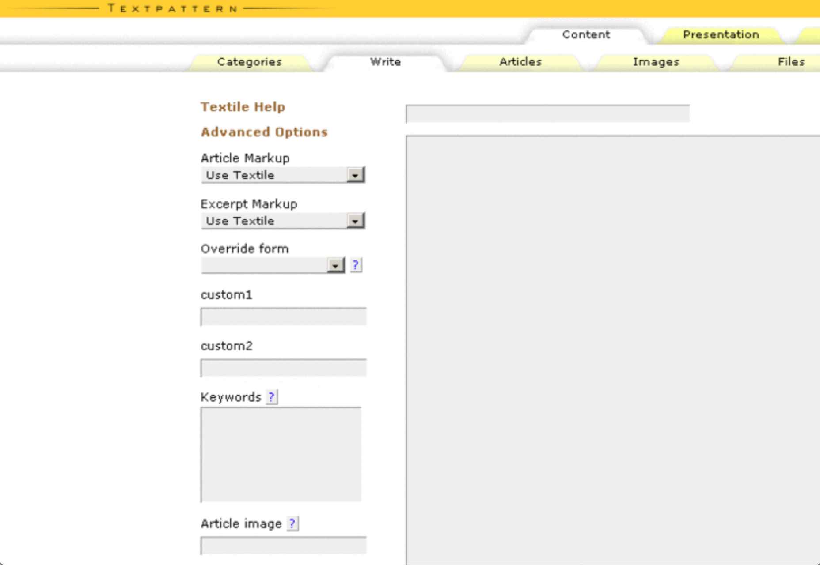The width and height of the screenshot is (820, 565).
Task: Open the Article image help icon
Action: point(292,524)
